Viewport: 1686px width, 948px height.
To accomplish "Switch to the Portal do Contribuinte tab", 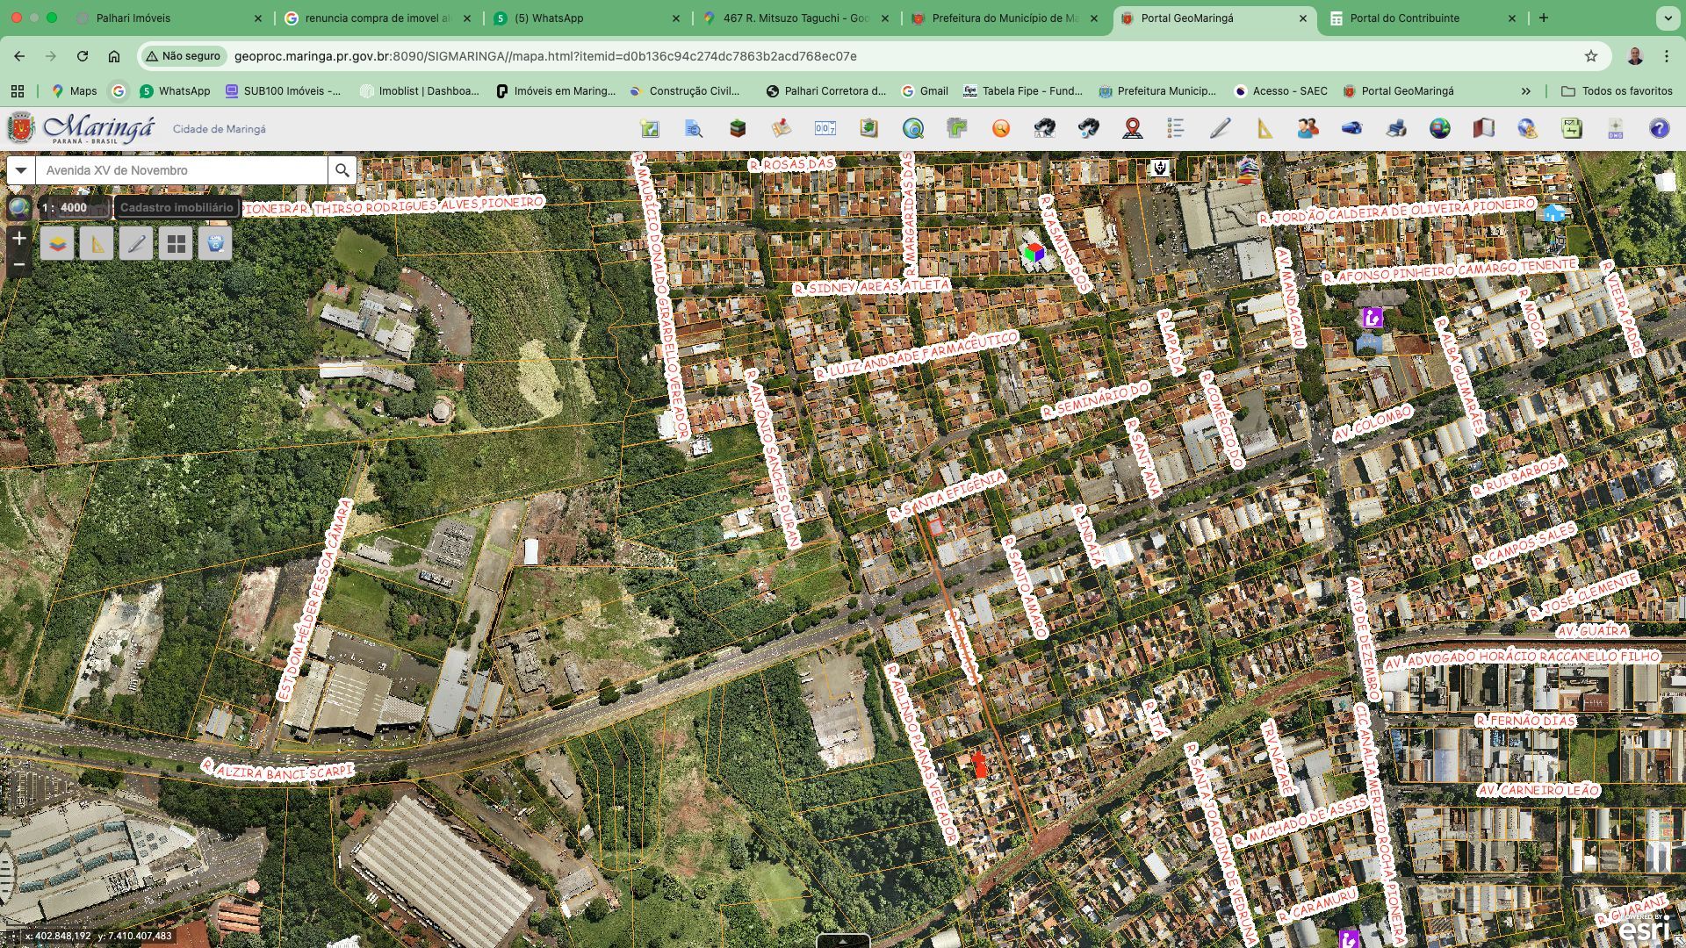I will pos(1404,18).
